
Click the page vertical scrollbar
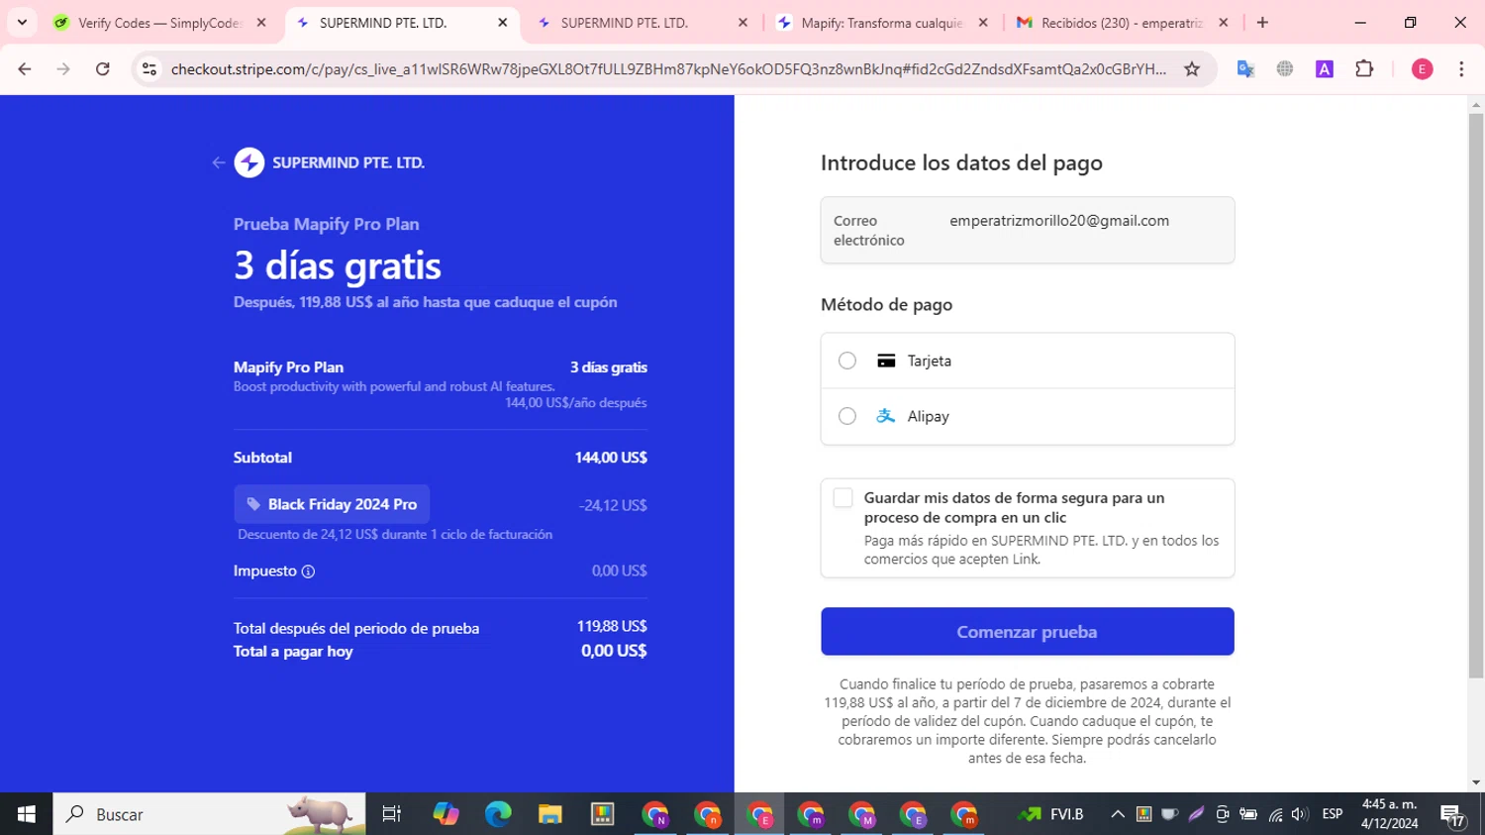pos(1476,396)
